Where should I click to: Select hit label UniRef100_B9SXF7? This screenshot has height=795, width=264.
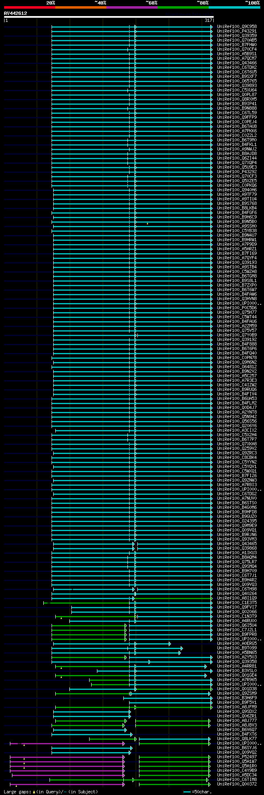tap(237, 76)
